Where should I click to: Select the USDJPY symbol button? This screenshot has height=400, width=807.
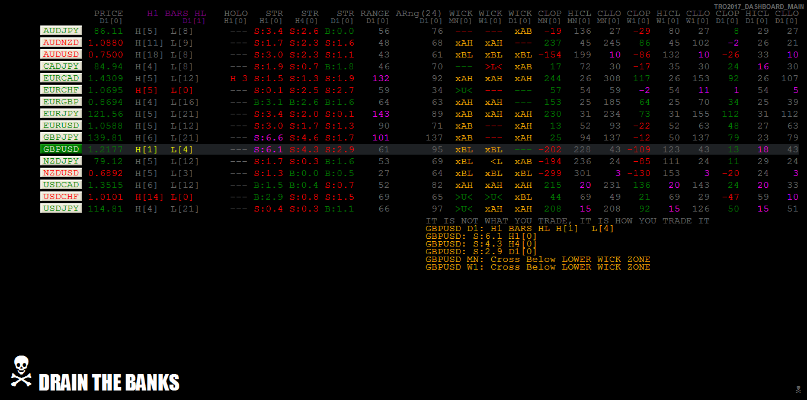[61, 208]
